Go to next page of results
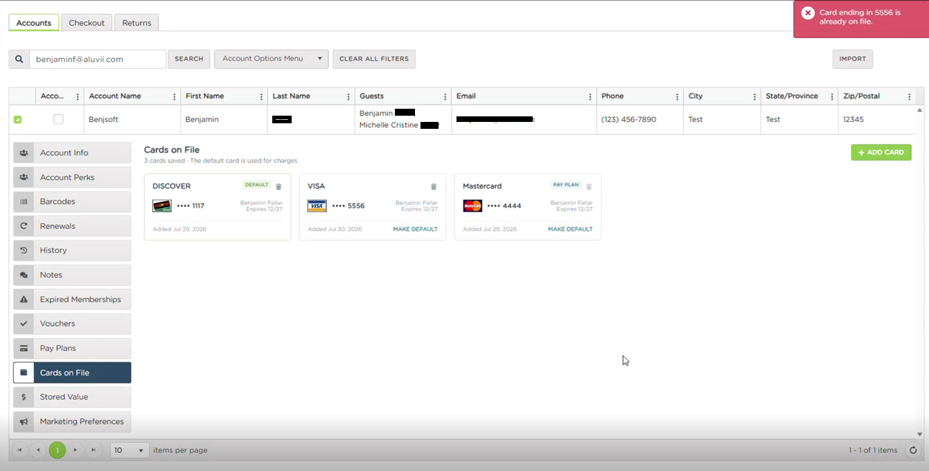 [76, 450]
